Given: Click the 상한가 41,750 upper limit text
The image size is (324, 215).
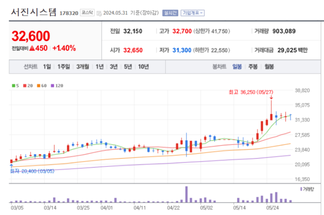Looking at the screenshot, I should (x=212, y=31).
